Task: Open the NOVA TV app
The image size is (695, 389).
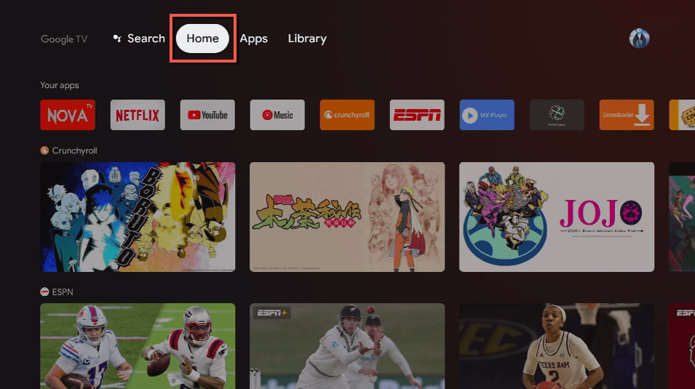Action: [68, 115]
